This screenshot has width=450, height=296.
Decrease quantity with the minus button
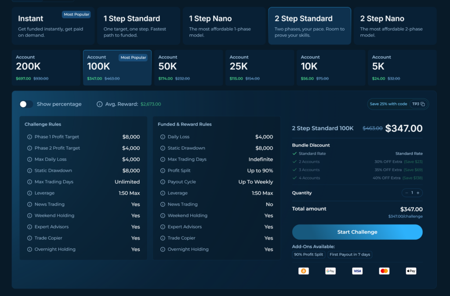pos(406,193)
